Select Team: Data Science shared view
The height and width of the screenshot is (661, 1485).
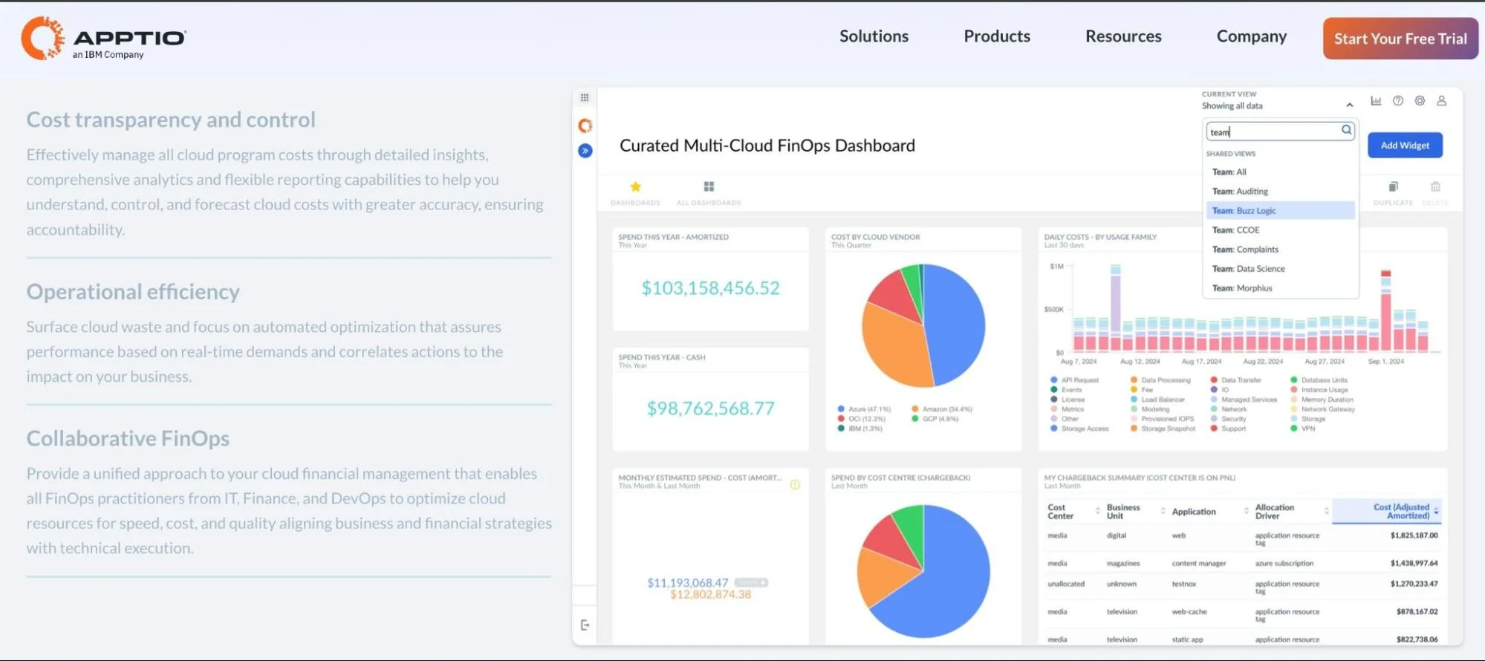[1281, 269]
